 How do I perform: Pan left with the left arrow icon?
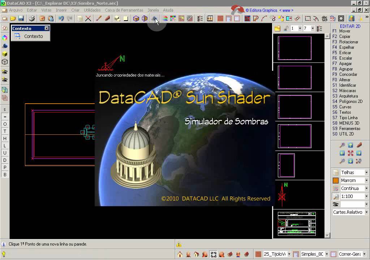pos(342,153)
